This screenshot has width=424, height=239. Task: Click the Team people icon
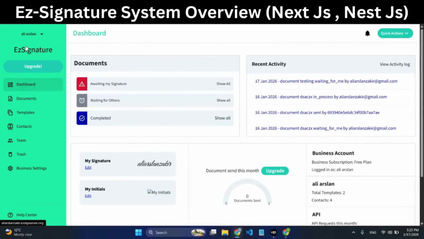pyautogui.click(x=10, y=141)
